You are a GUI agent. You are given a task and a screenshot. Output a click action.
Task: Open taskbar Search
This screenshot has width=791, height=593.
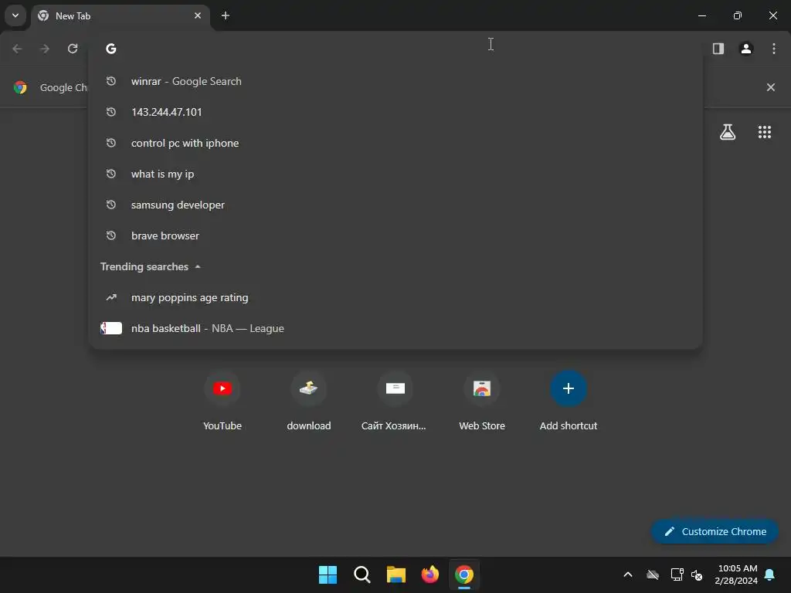[362, 574]
